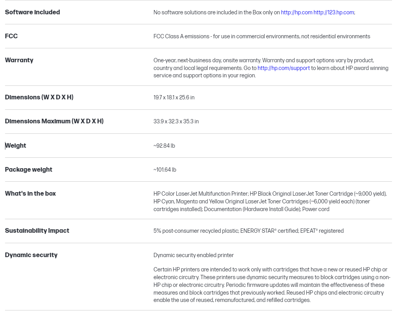This screenshot has width=397, height=312.
Task: Click the Weight row label
Action: click(x=16, y=146)
